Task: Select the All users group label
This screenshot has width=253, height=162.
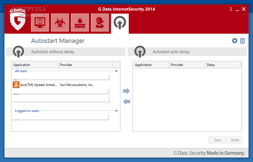Action: (x=21, y=71)
